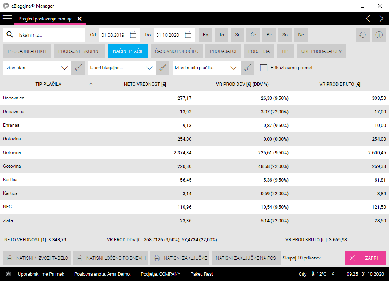Go to previous tab with left arrow
This screenshot has width=389, height=281.
(368, 19)
